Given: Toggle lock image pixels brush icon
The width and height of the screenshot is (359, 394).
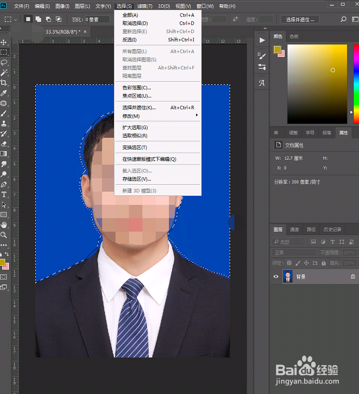Looking at the screenshot, I should click(298, 263).
